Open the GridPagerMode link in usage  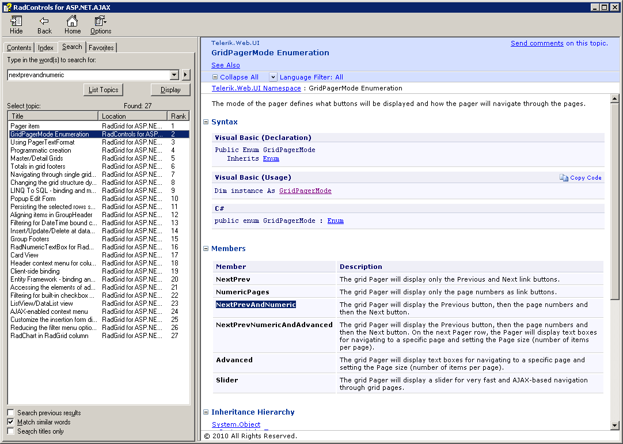pyautogui.click(x=305, y=191)
